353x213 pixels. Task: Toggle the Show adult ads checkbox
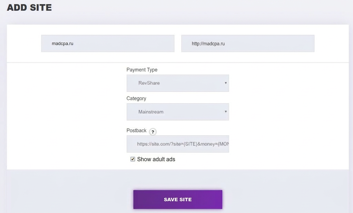pos(133,159)
